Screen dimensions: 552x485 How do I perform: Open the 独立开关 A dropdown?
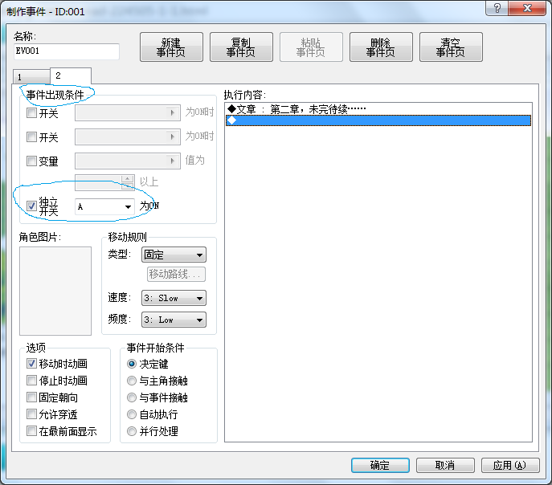(104, 206)
